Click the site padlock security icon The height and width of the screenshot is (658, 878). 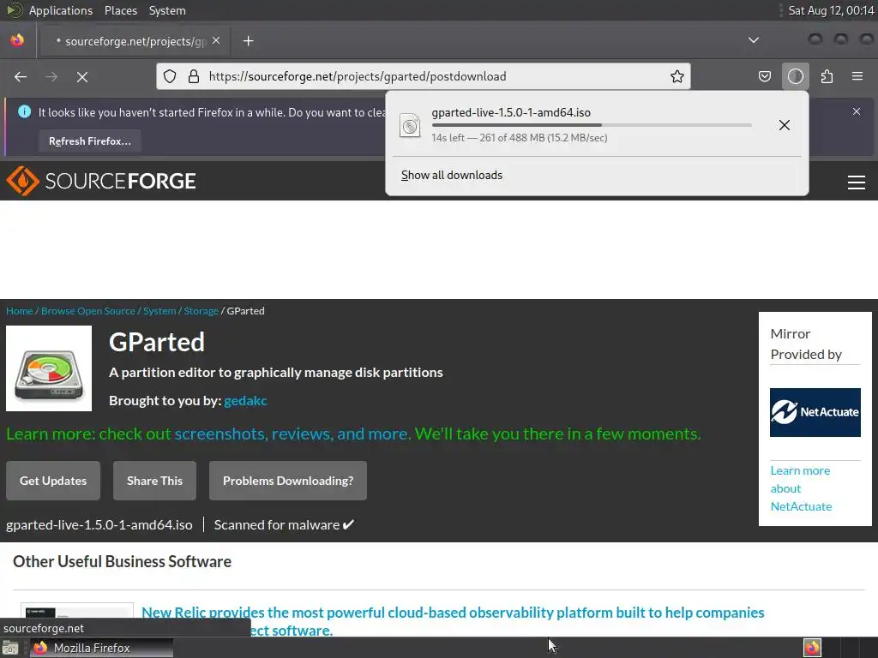(194, 76)
